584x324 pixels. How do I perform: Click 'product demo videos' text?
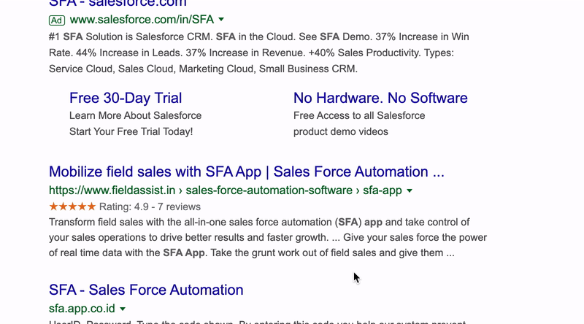point(340,131)
